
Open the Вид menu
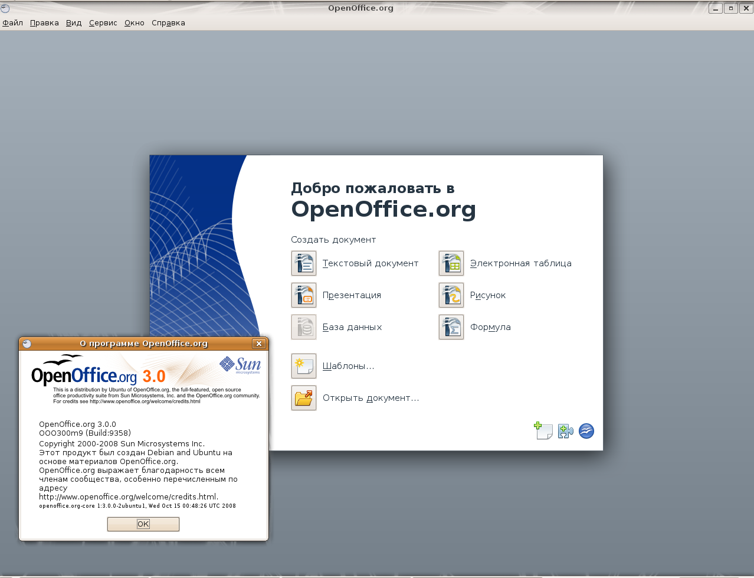click(x=74, y=23)
